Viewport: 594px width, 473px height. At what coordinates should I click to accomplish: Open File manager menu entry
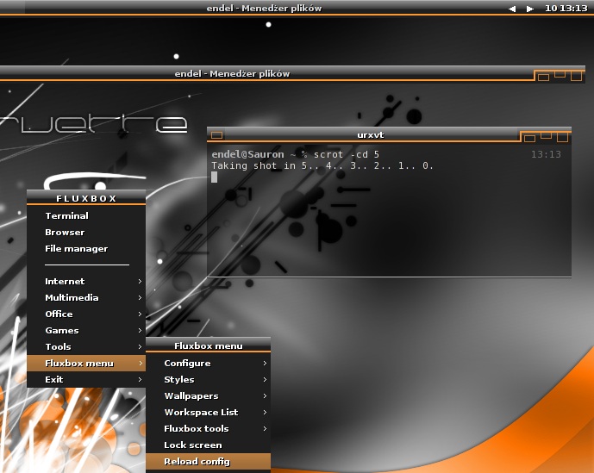86,248
